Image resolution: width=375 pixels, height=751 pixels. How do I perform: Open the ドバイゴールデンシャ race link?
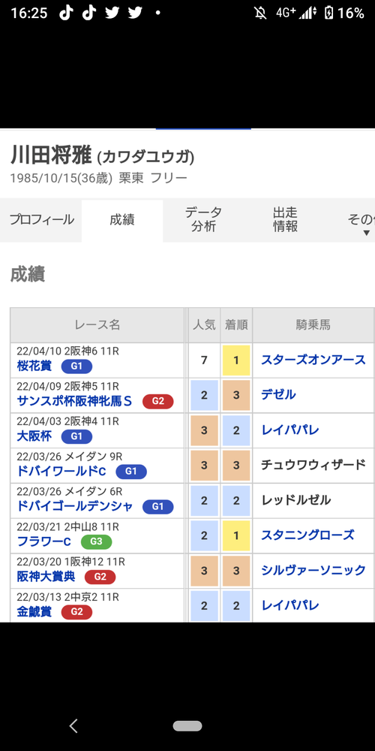click(74, 506)
